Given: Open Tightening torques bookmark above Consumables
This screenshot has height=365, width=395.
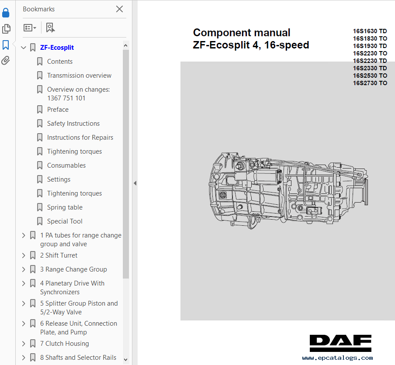Looking at the screenshot, I should (x=74, y=152).
